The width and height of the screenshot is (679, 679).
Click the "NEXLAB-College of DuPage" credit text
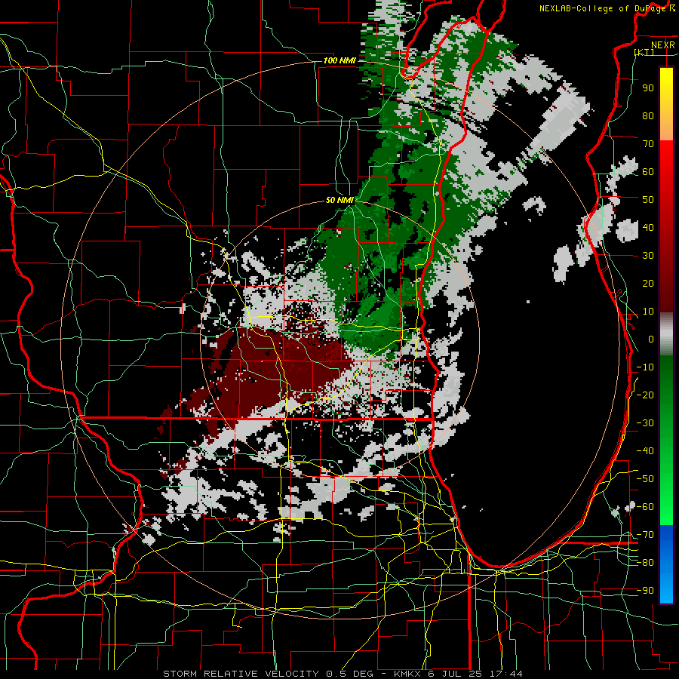click(603, 8)
